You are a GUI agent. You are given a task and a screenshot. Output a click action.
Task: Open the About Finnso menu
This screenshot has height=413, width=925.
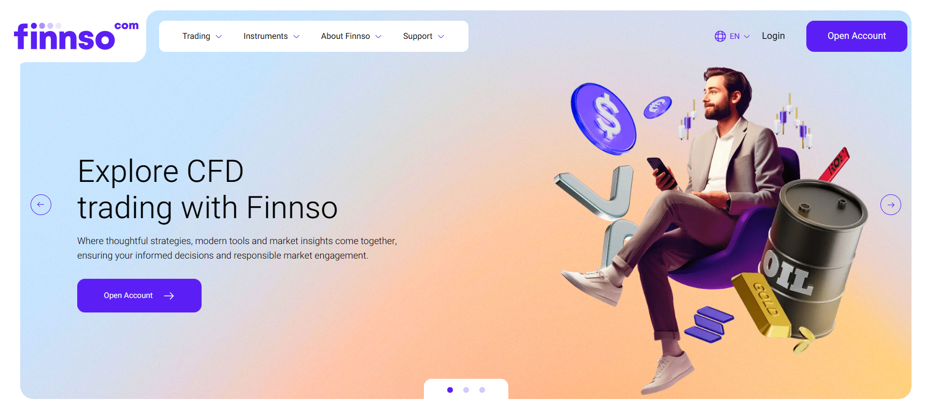coord(351,36)
